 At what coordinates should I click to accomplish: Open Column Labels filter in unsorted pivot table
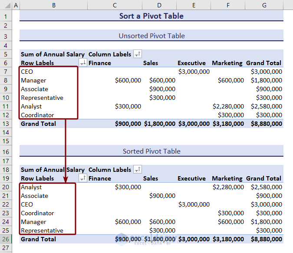click(138, 54)
